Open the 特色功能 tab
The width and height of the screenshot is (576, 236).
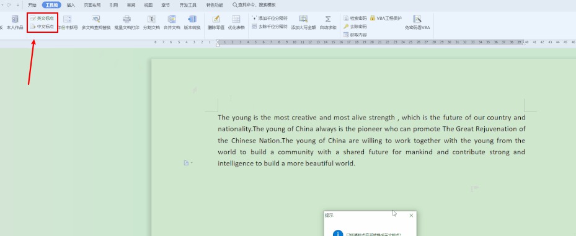(215, 5)
